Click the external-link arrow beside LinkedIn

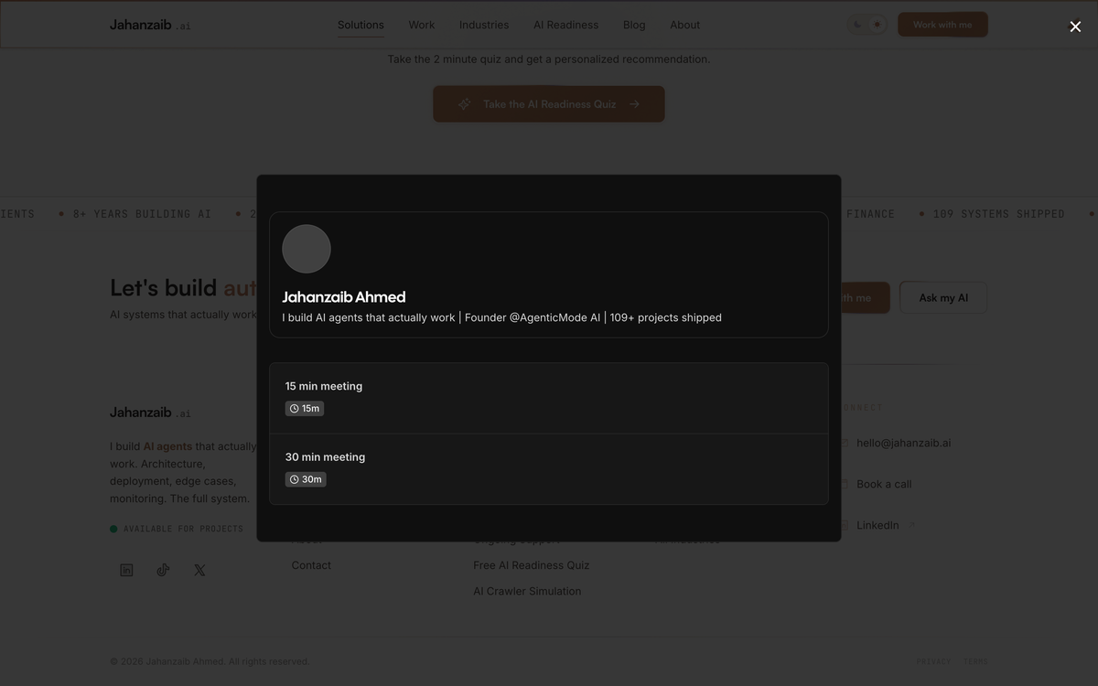click(x=910, y=523)
